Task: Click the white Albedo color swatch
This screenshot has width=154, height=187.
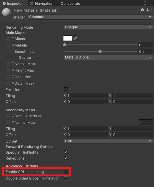Action: click(x=68, y=38)
